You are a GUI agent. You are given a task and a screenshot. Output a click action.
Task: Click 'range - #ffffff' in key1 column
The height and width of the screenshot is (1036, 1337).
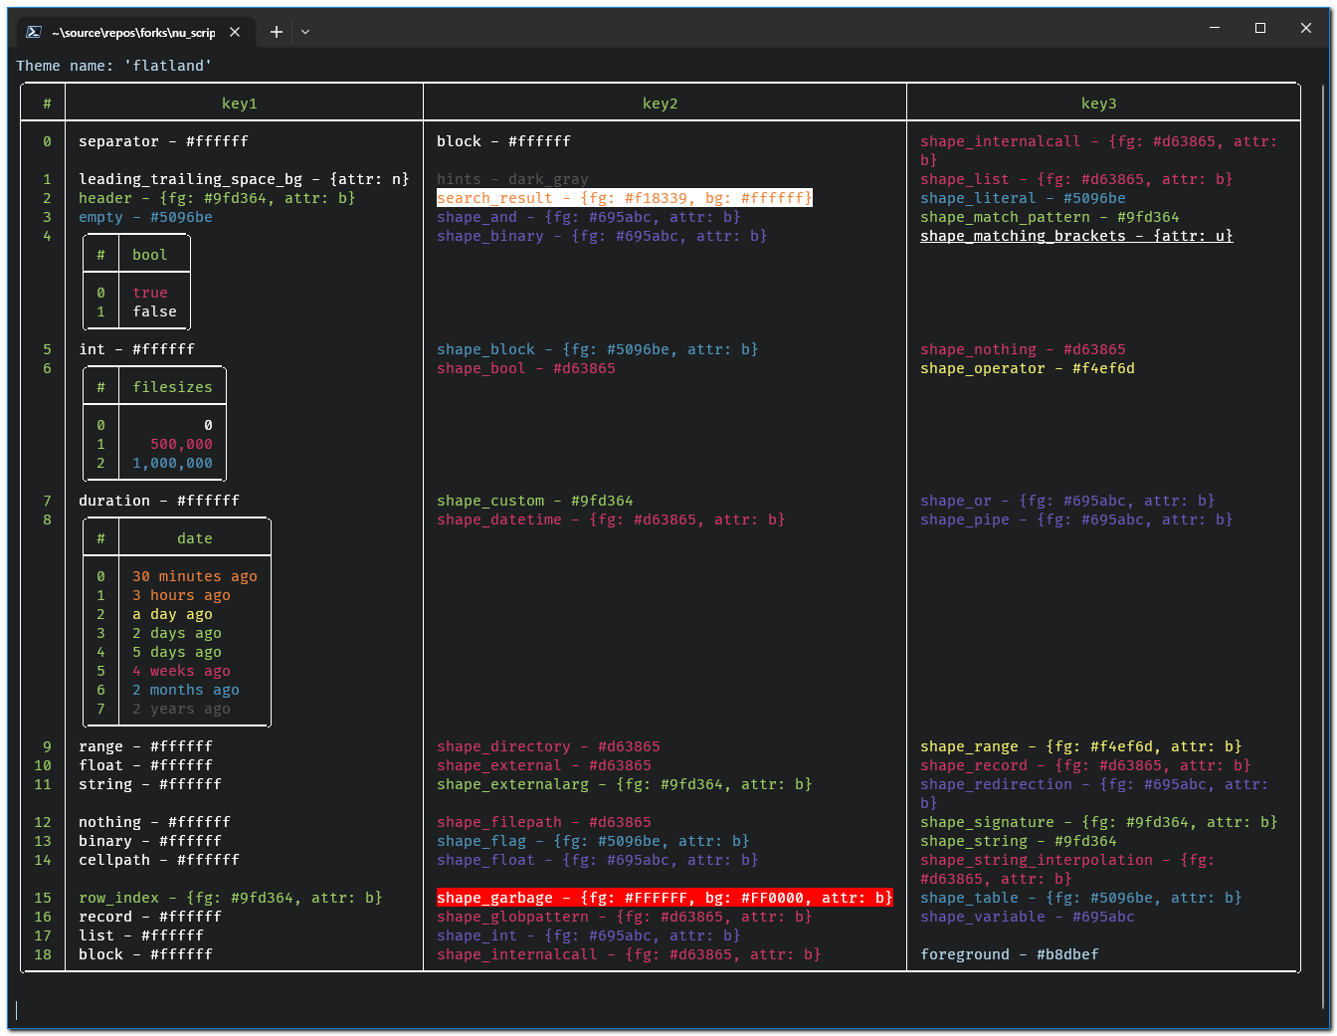(146, 746)
